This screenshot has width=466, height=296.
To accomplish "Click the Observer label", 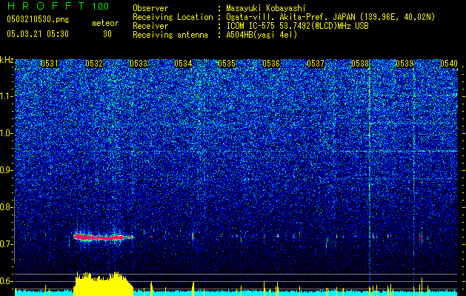I will coord(150,8).
